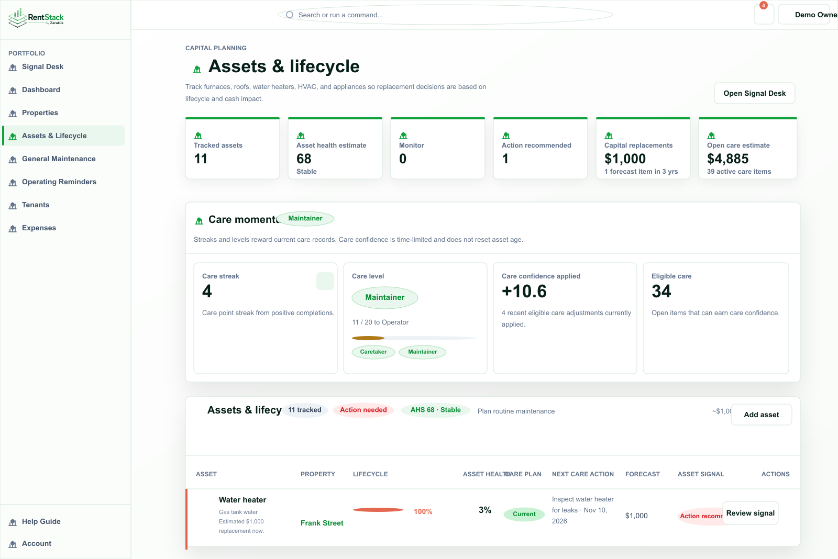Click the Maintainer pill in Care level card

coord(385,298)
